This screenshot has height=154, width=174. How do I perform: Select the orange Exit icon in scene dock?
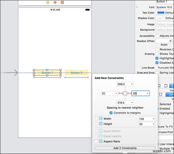pos(62,2)
